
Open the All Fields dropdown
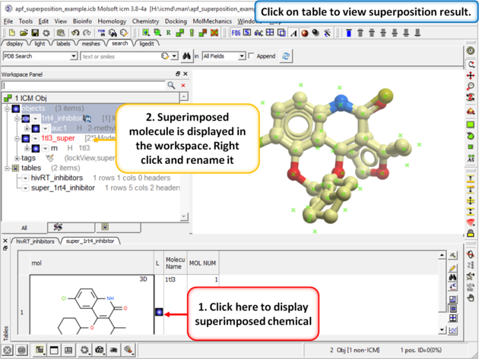coord(242,56)
